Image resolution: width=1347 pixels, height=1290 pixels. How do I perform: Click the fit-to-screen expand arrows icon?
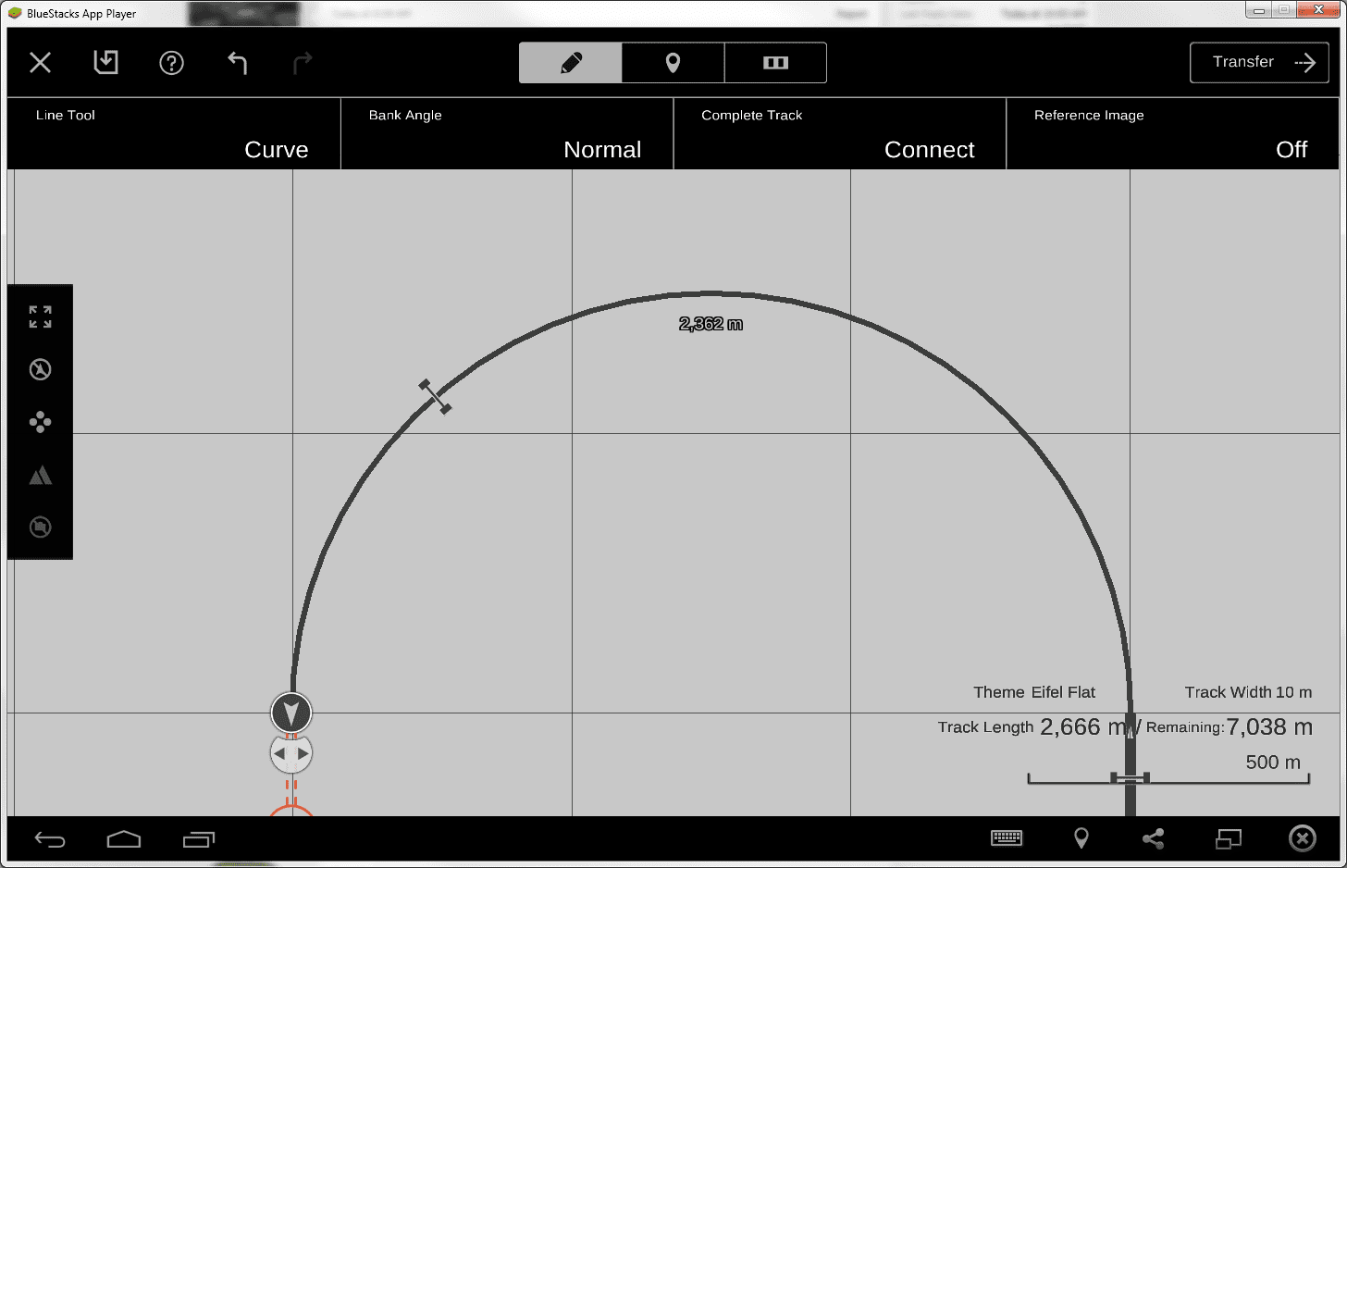pyautogui.click(x=40, y=317)
